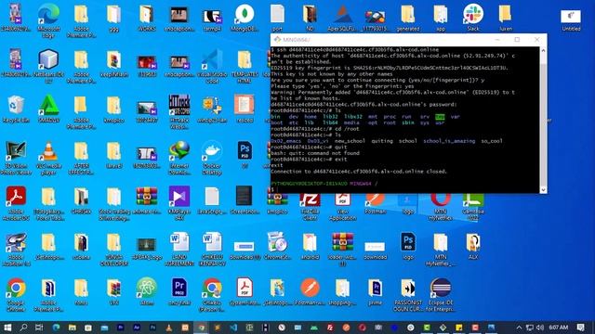The image size is (595, 334).
Task: Open the FileZilla Client shortcut
Action: [310, 207]
